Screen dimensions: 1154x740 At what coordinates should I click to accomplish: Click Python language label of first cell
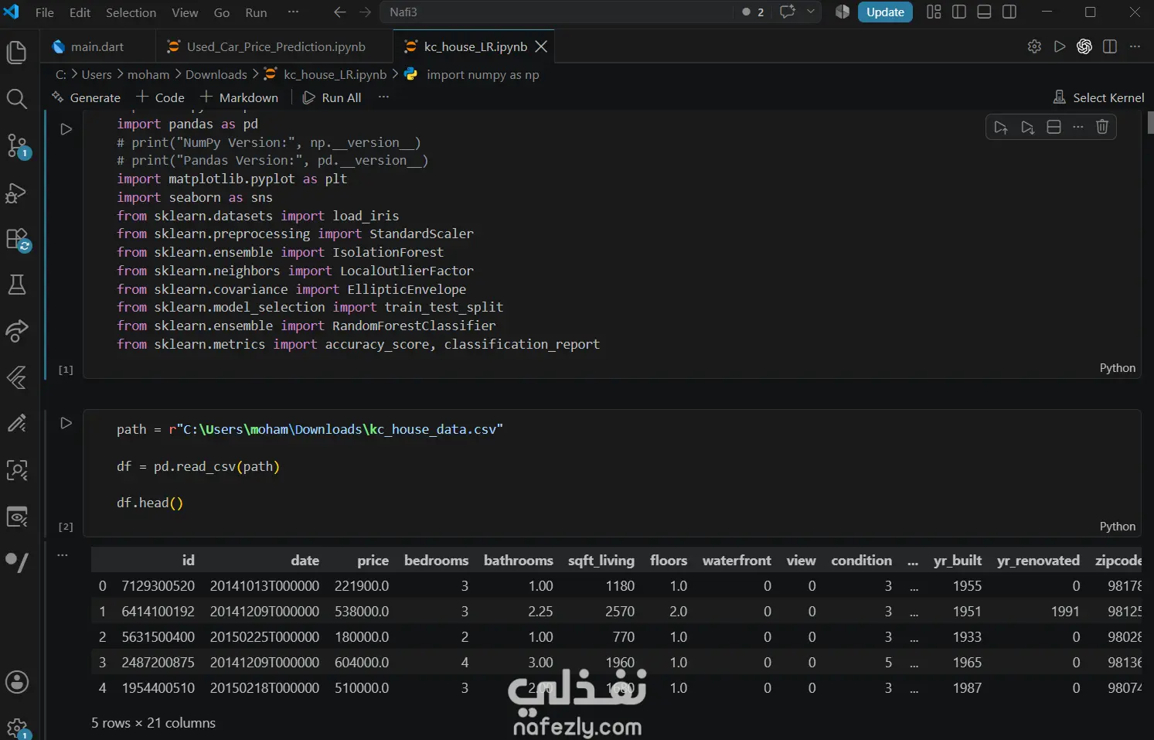click(1118, 368)
